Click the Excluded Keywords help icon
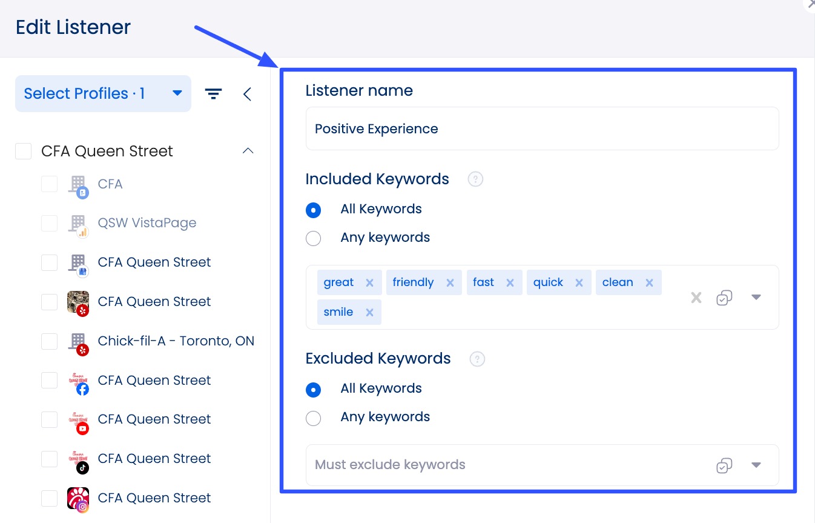The width and height of the screenshot is (815, 523). pyautogui.click(x=477, y=359)
